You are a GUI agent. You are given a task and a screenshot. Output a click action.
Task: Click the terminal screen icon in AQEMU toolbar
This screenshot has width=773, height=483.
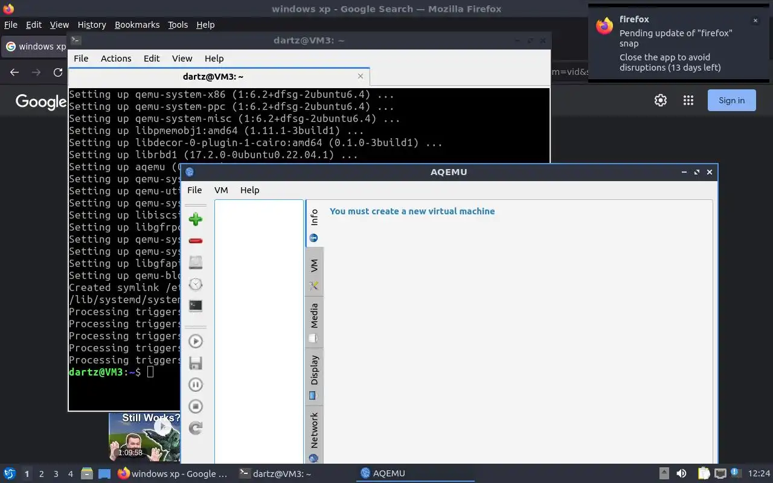click(x=195, y=305)
